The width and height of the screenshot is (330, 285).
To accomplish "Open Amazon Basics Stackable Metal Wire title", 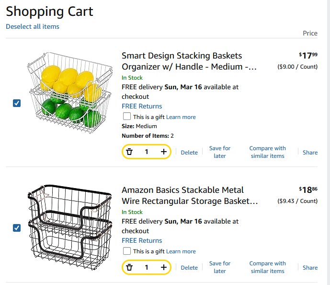I will click(x=190, y=195).
